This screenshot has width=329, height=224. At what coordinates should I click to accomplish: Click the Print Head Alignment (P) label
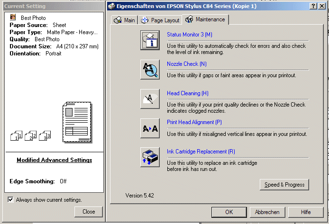pyautogui.click(x=194, y=122)
